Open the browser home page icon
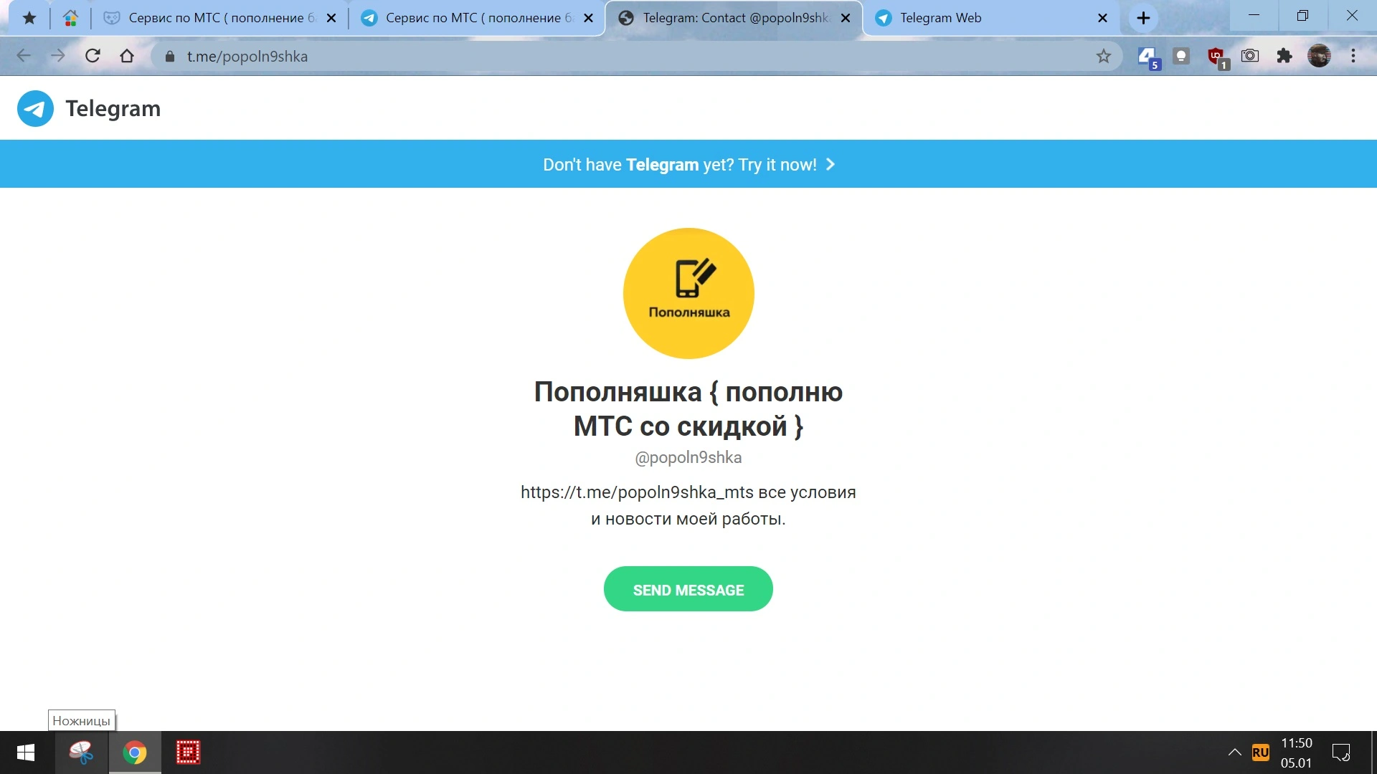Screen dimensions: 1377x774 pyautogui.click(x=127, y=56)
